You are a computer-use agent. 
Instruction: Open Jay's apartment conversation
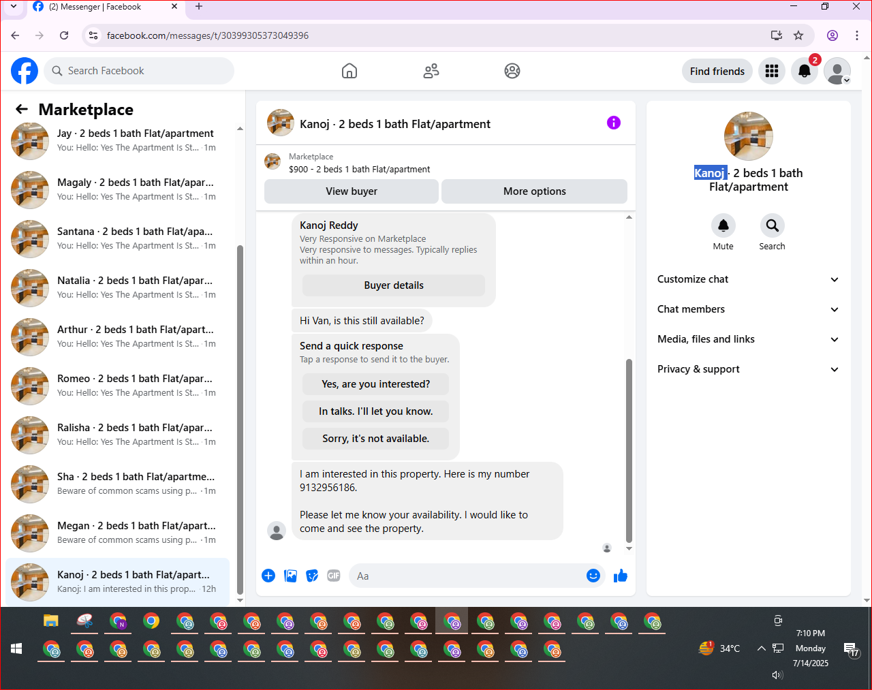(117, 140)
